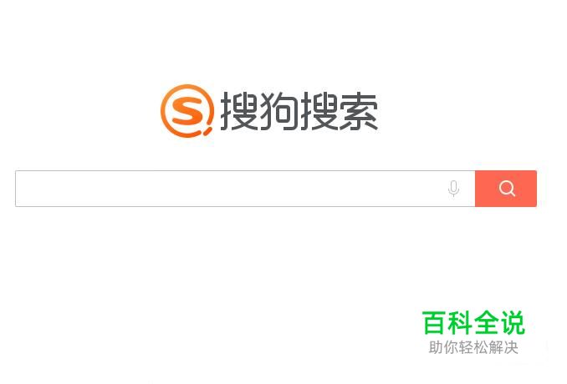The height and width of the screenshot is (384, 567).
Task: Click the orange Sogou S logo
Action: [187, 111]
